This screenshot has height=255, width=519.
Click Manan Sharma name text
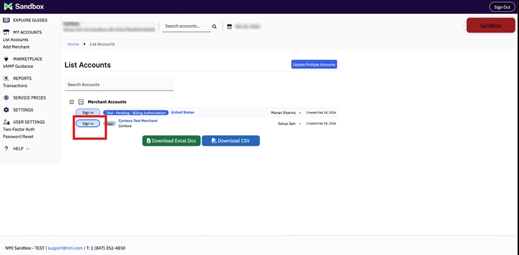pyautogui.click(x=283, y=112)
